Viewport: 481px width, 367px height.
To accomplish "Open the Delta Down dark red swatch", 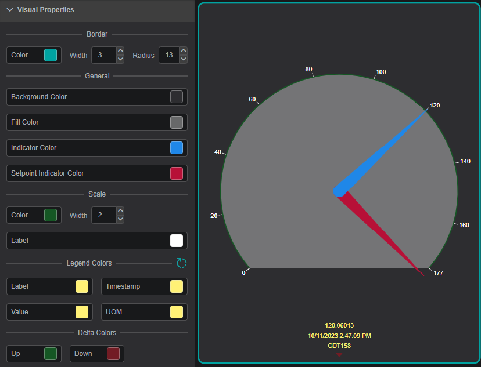I will click(x=113, y=354).
